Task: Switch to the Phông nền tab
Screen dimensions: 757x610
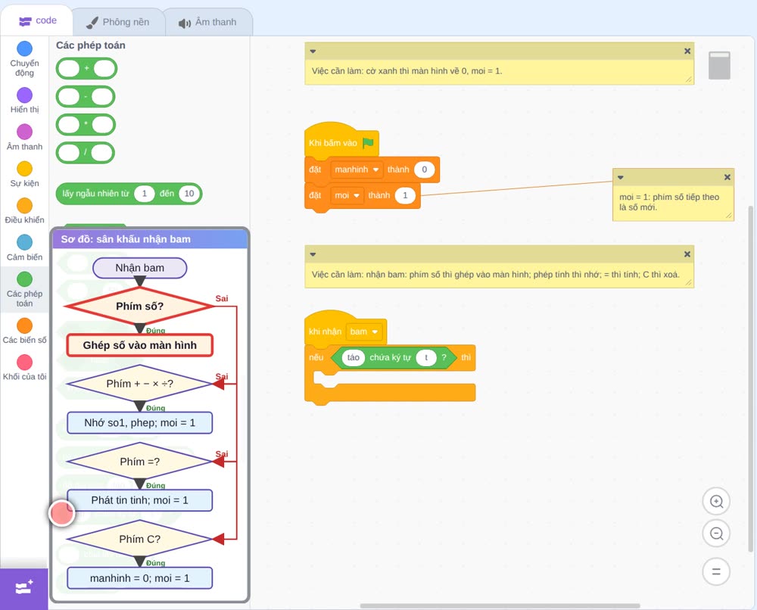Action: point(118,22)
